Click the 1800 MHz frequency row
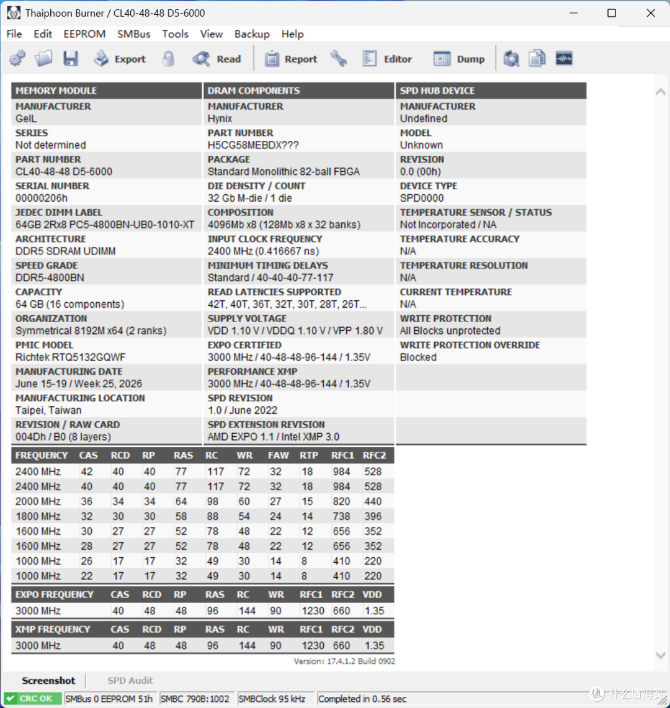 [x=203, y=516]
